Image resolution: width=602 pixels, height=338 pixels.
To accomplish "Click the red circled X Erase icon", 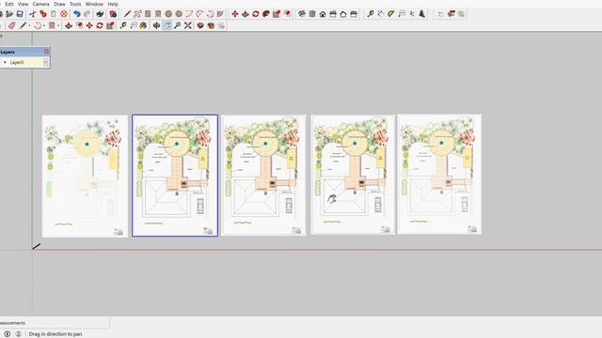I will pyautogui.click(x=64, y=14).
